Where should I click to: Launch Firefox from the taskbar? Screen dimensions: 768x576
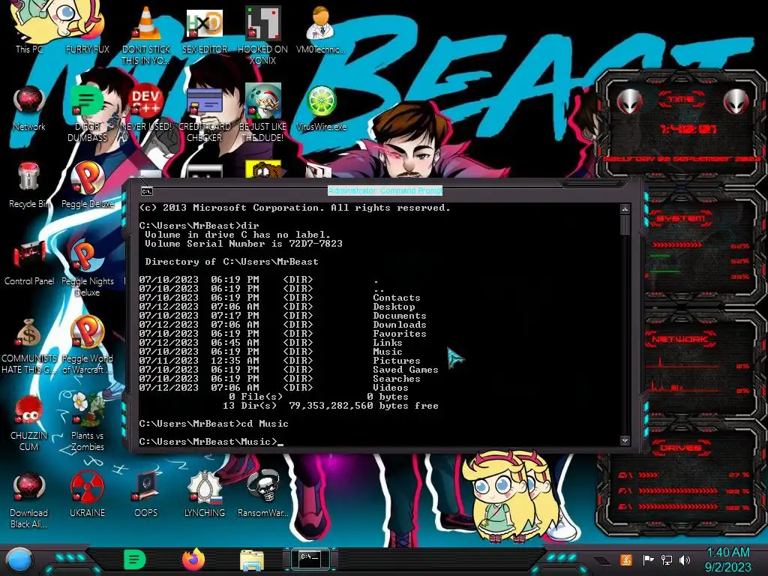(193, 559)
